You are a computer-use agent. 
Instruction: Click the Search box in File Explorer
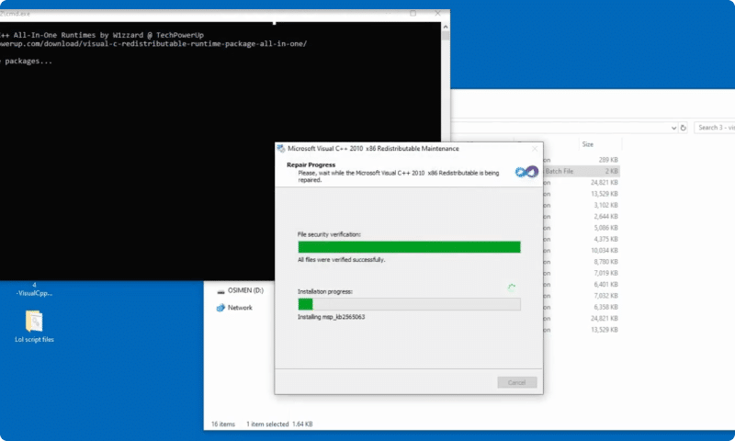(714, 128)
